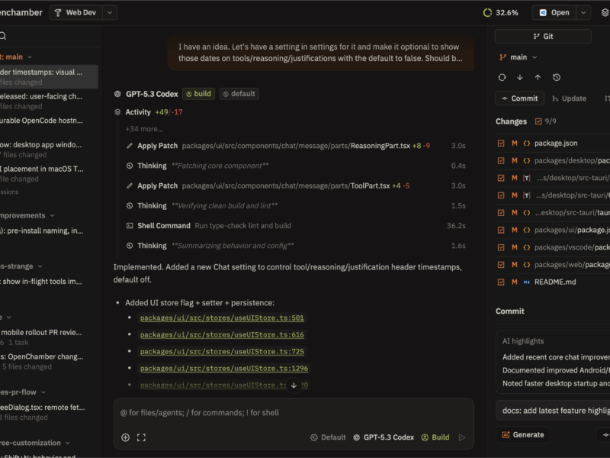Screen dimensions: 610x458
Task: Uncheck the package.json file checkbox
Action: (501, 143)
